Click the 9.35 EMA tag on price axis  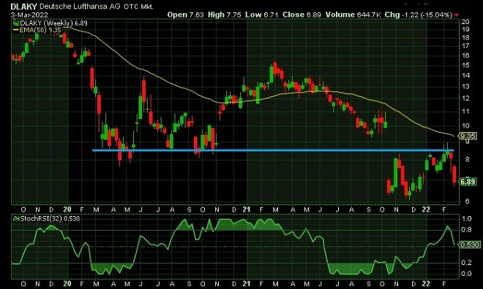(468, 136)
